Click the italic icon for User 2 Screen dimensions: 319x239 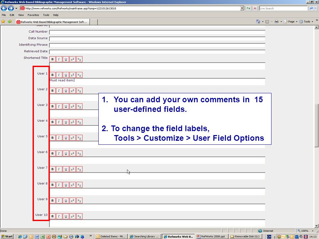(x=59, y=91)
